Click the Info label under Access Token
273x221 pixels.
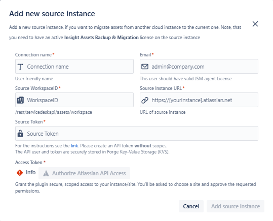[30, 172]
